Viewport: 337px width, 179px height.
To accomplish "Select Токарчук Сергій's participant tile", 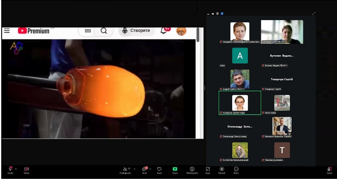I will coord(282,79).
